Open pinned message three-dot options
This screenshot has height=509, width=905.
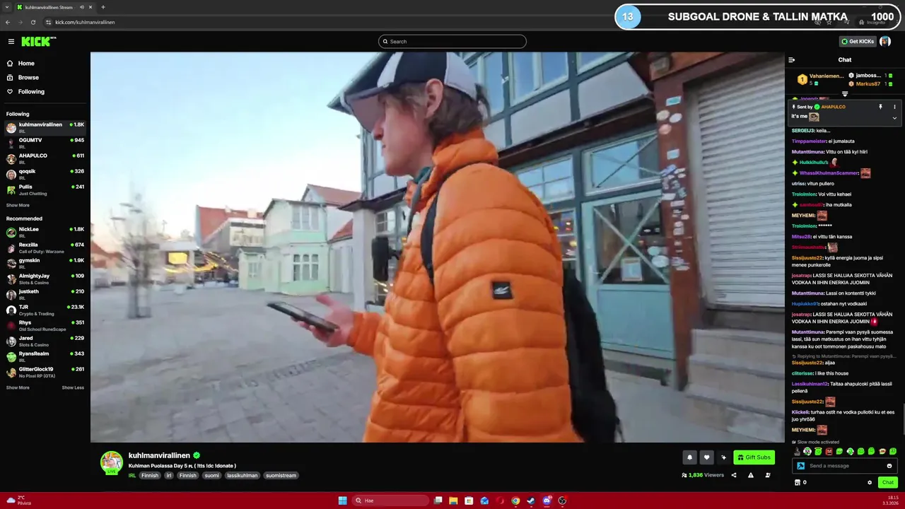(x=894, y=107)
